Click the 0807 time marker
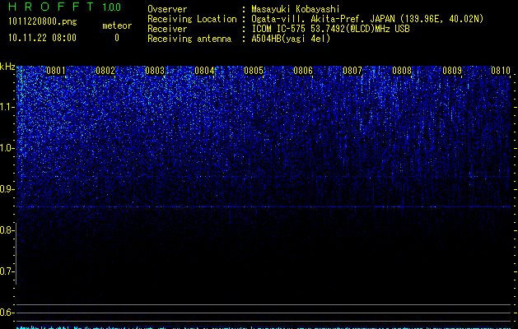Screen dimensions: 518x329 pos(352,71)
